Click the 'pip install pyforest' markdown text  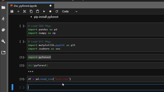coord(46,17)
